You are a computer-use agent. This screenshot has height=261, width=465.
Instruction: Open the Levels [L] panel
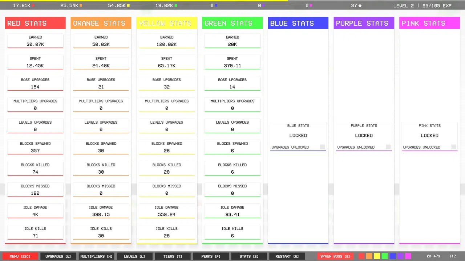tap(134, 256)
